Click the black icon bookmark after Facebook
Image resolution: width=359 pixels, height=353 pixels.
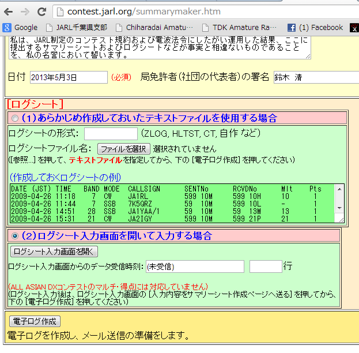(354, 28)
